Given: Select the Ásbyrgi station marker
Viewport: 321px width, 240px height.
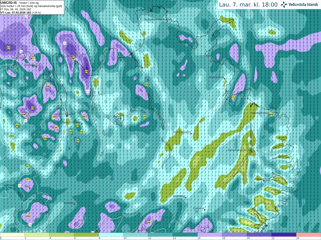Looking at the screenshot, I should coord(142,68).
